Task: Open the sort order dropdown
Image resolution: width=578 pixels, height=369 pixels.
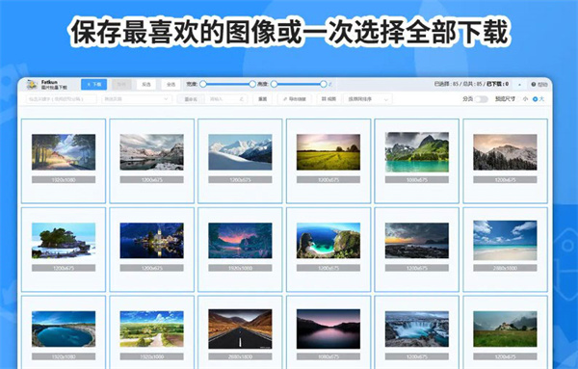Action: [368, 99]
